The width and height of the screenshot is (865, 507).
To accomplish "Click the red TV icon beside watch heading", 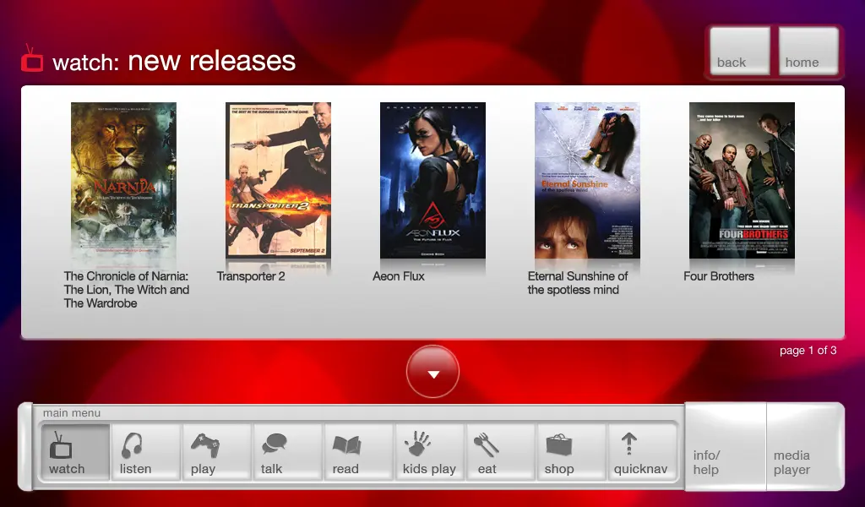I will click(32, 58).
